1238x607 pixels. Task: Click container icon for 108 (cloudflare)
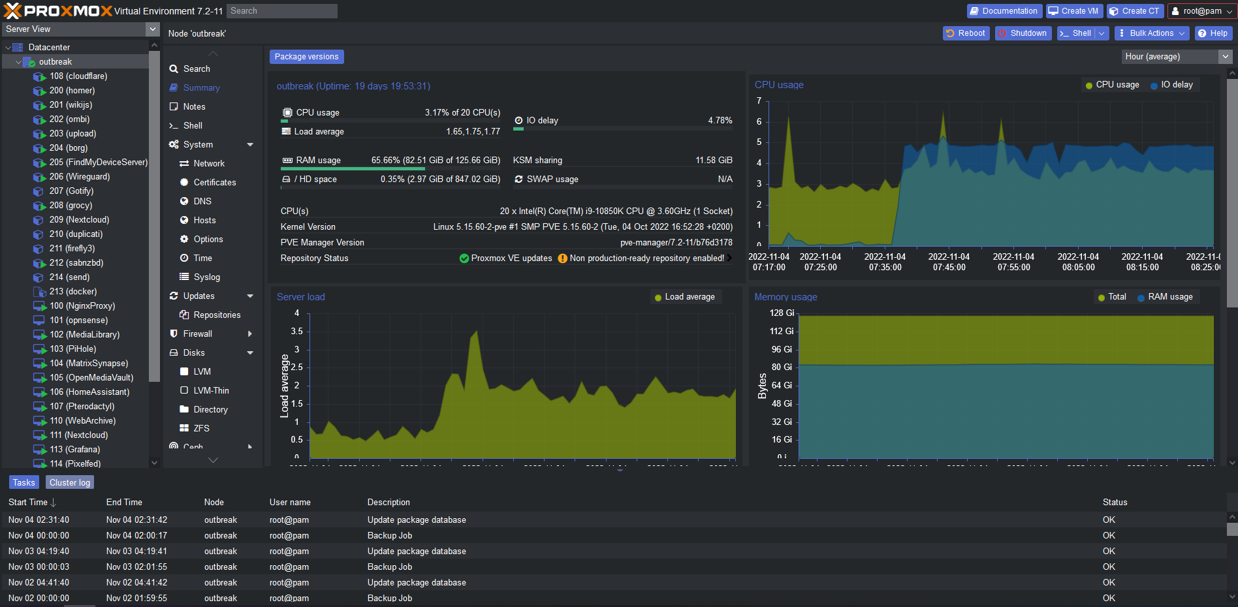(x=39, y=76)
